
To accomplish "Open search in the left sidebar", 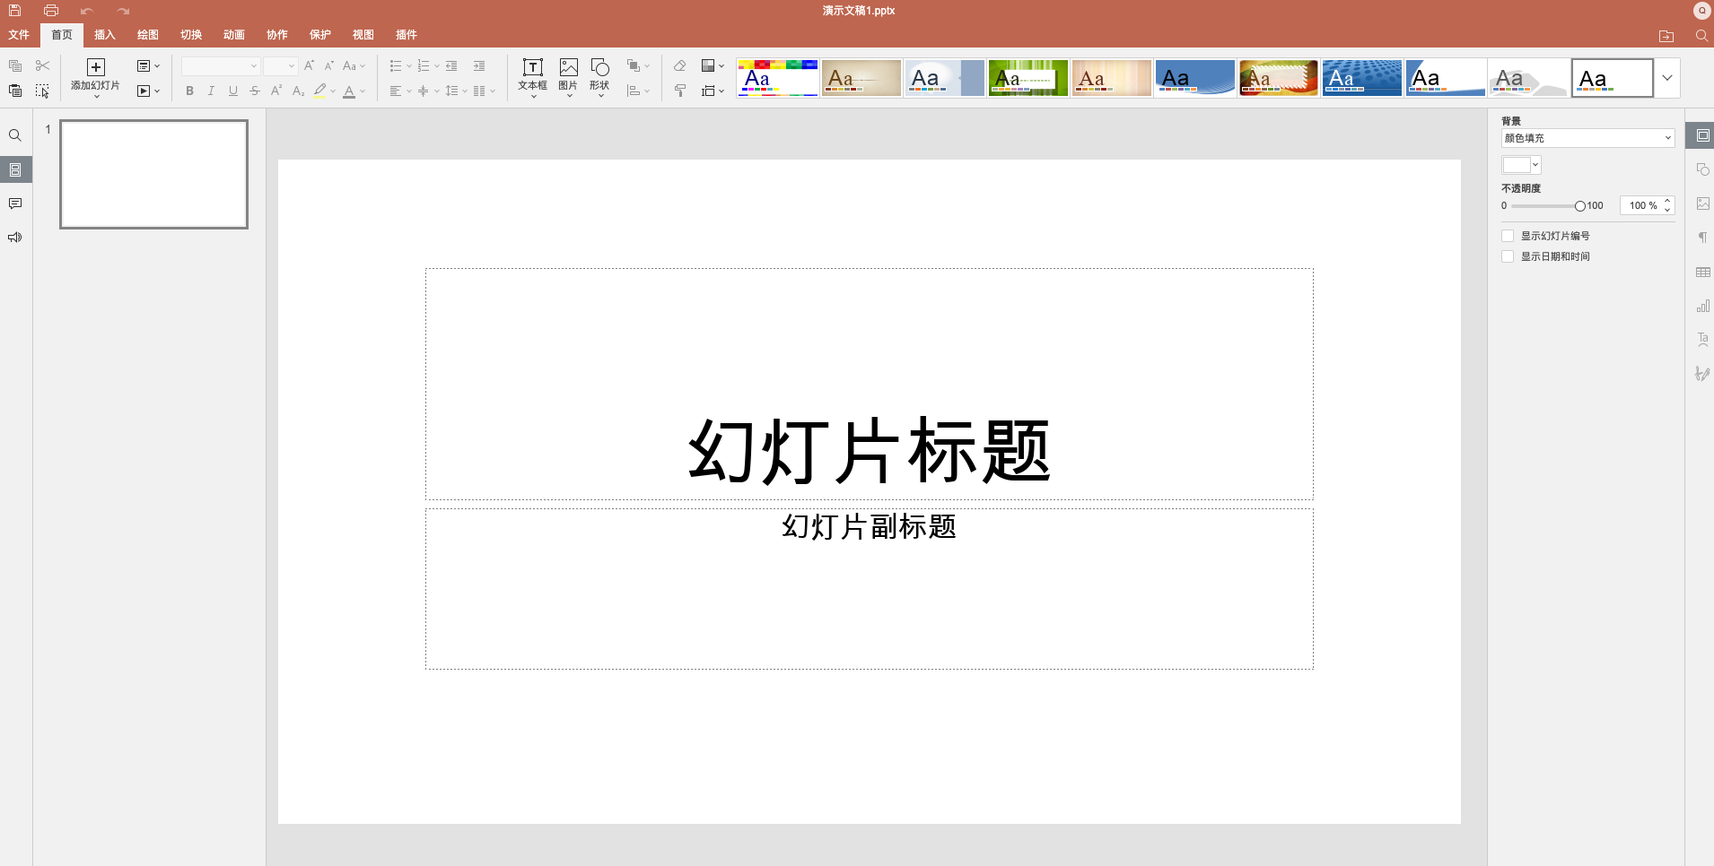I will tap(15, 135).
